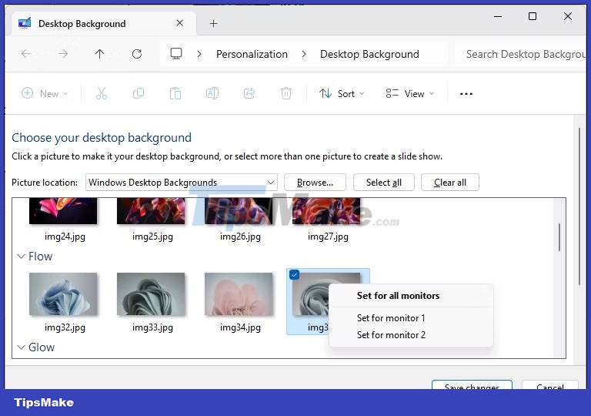
Task: Click the Rename icon in toolbar
Action: [x=212, y=93]
